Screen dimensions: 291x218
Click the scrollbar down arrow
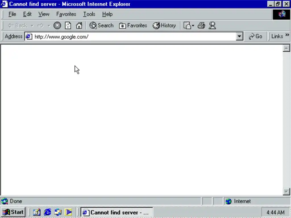pos(286,192)
